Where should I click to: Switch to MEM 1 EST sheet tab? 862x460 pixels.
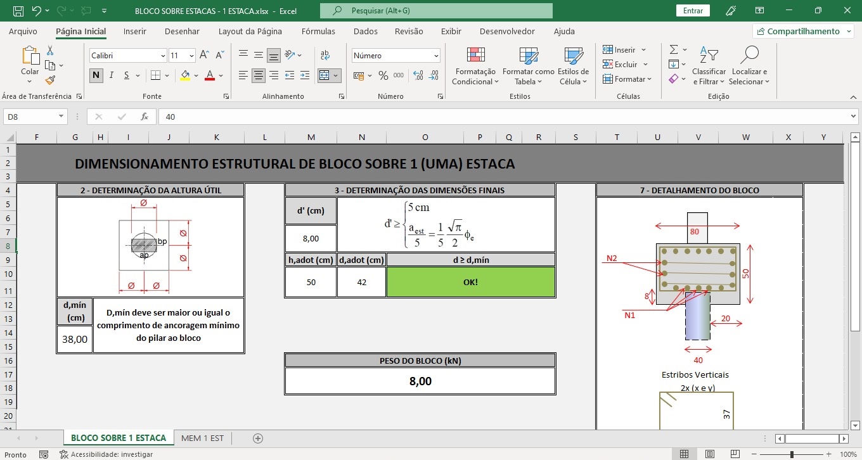pyautogui.click(x=202, y=438)
